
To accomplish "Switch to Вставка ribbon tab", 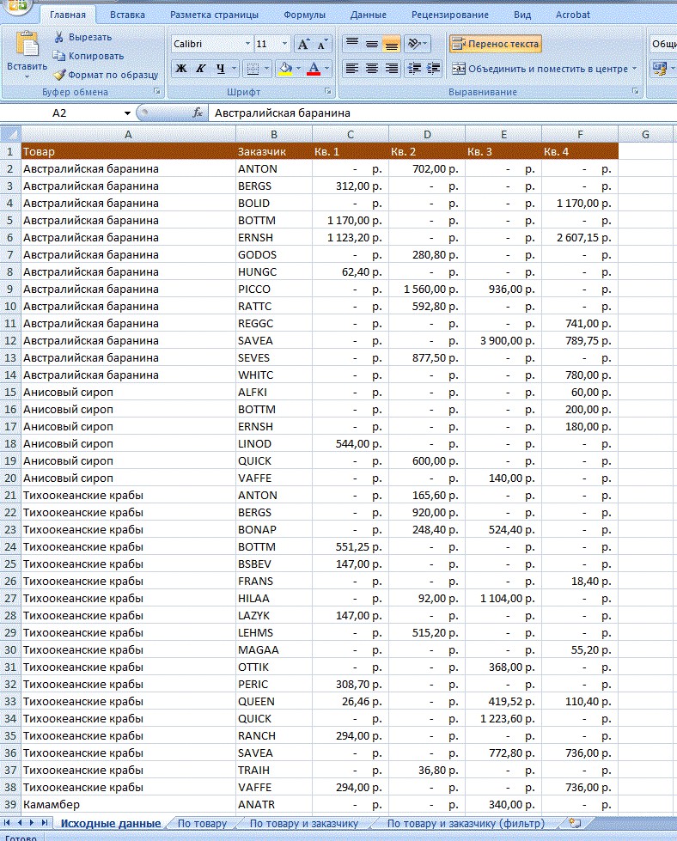I will coord(128,15).
